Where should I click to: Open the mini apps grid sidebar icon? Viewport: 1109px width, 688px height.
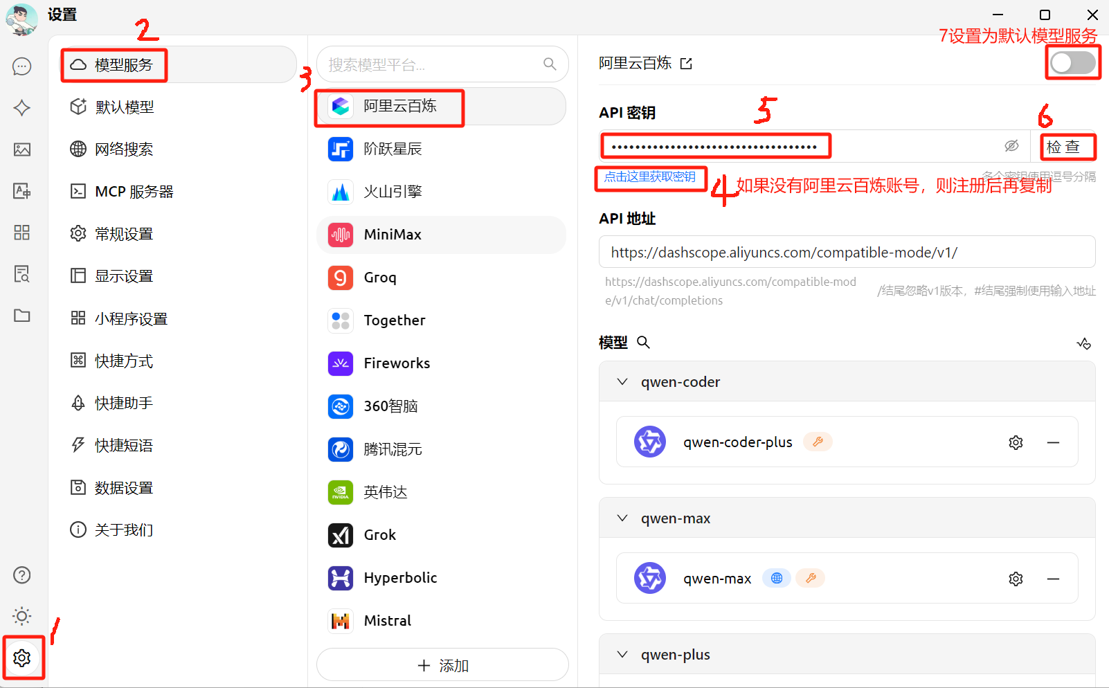coord(22,233)
